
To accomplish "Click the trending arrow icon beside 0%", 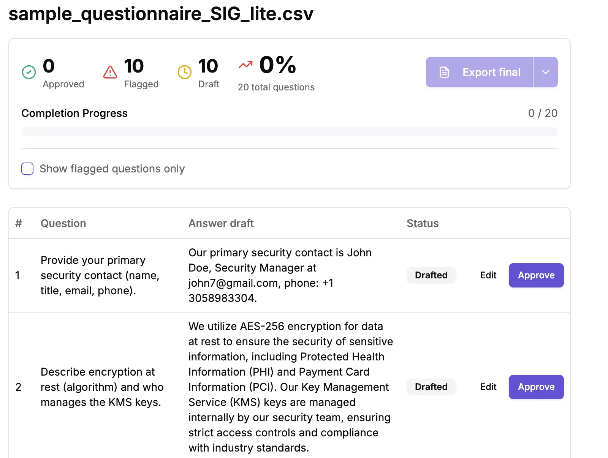I will [245, 65].
